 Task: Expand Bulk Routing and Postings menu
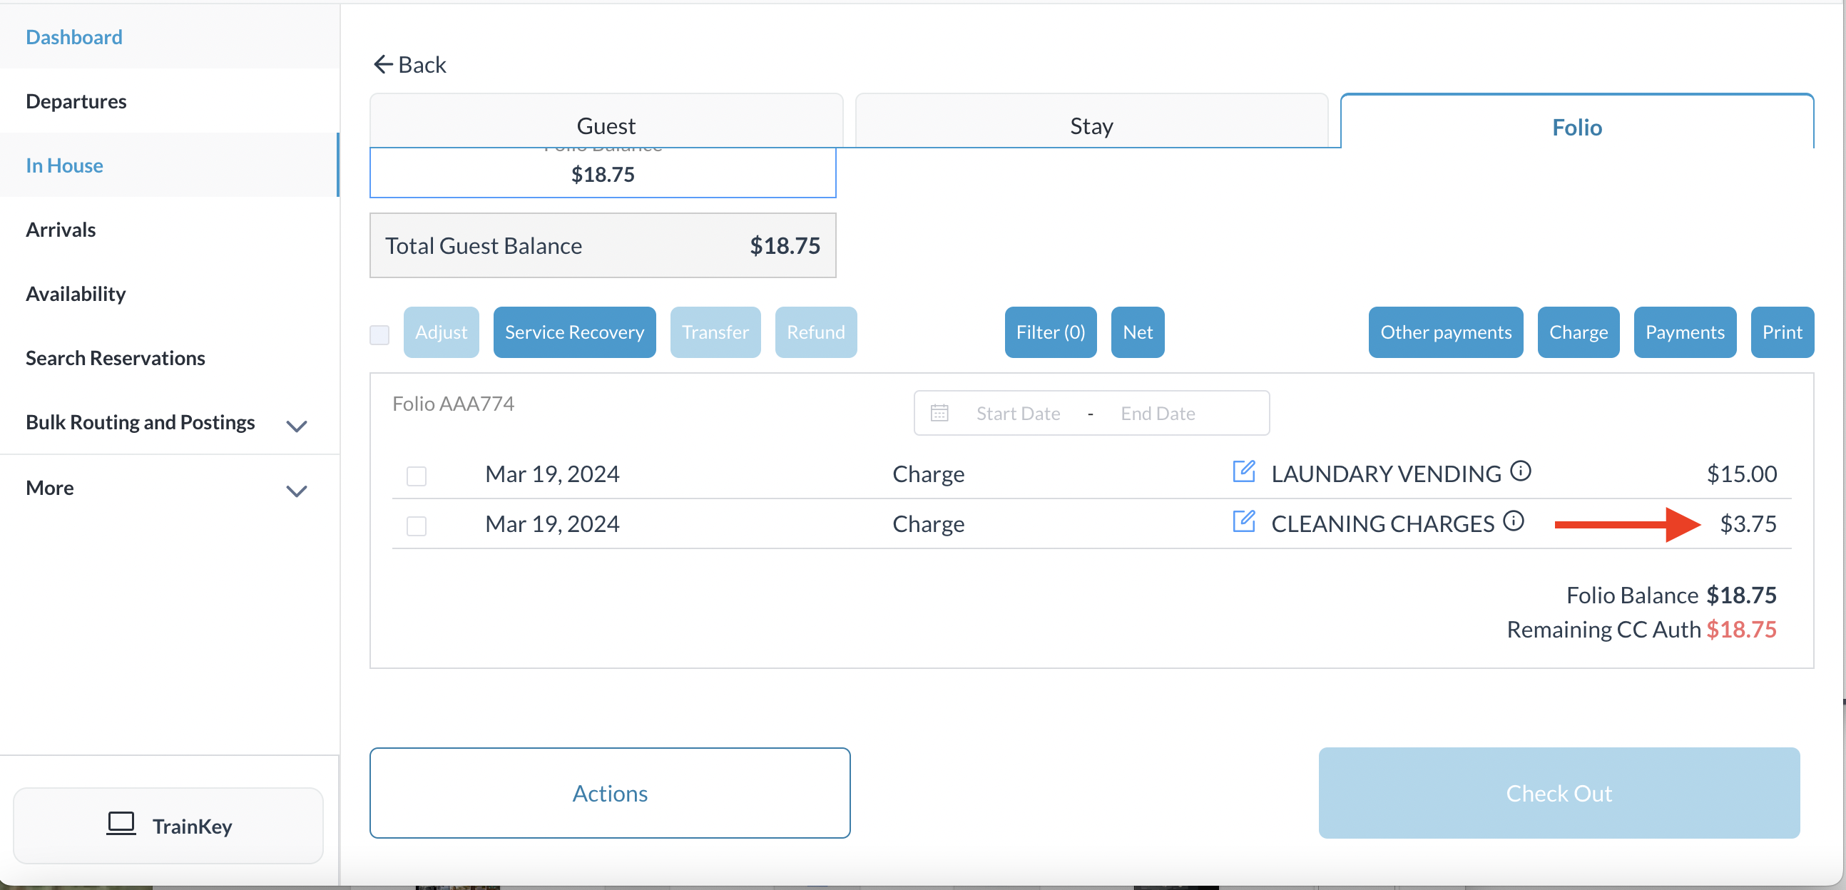tap(296, 426)
